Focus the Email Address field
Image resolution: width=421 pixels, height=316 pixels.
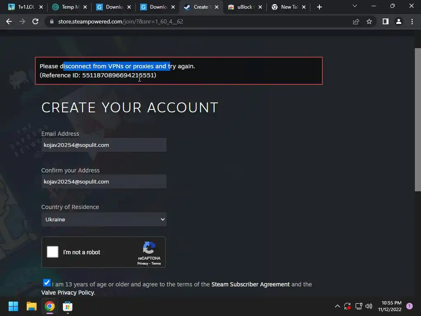[104, 145]
